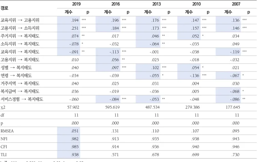Select the 2010 year header

click(x=197, y=4)
